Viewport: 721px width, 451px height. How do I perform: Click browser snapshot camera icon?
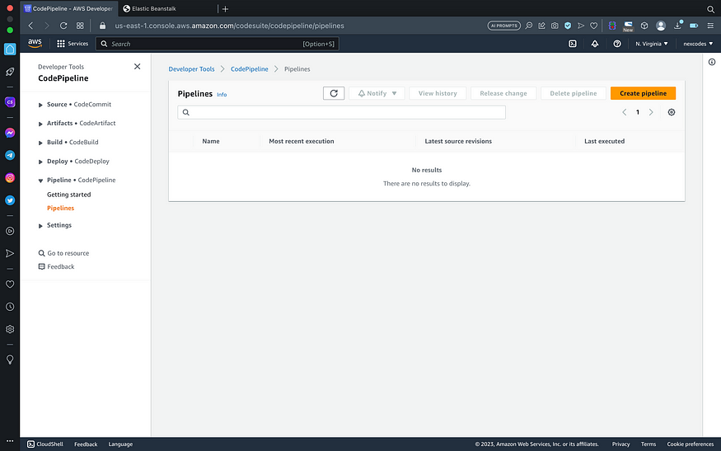[x=555, y=26]
